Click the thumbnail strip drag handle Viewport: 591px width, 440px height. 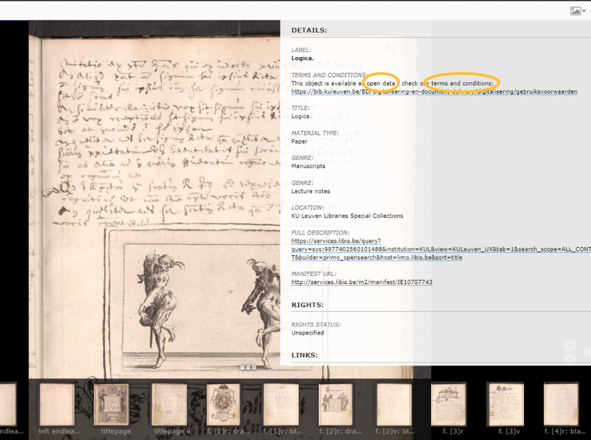(248, 367)
